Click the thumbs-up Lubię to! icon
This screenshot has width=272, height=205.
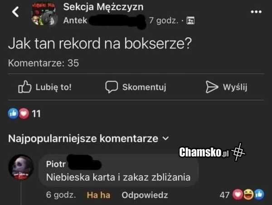tap(24, 87)
